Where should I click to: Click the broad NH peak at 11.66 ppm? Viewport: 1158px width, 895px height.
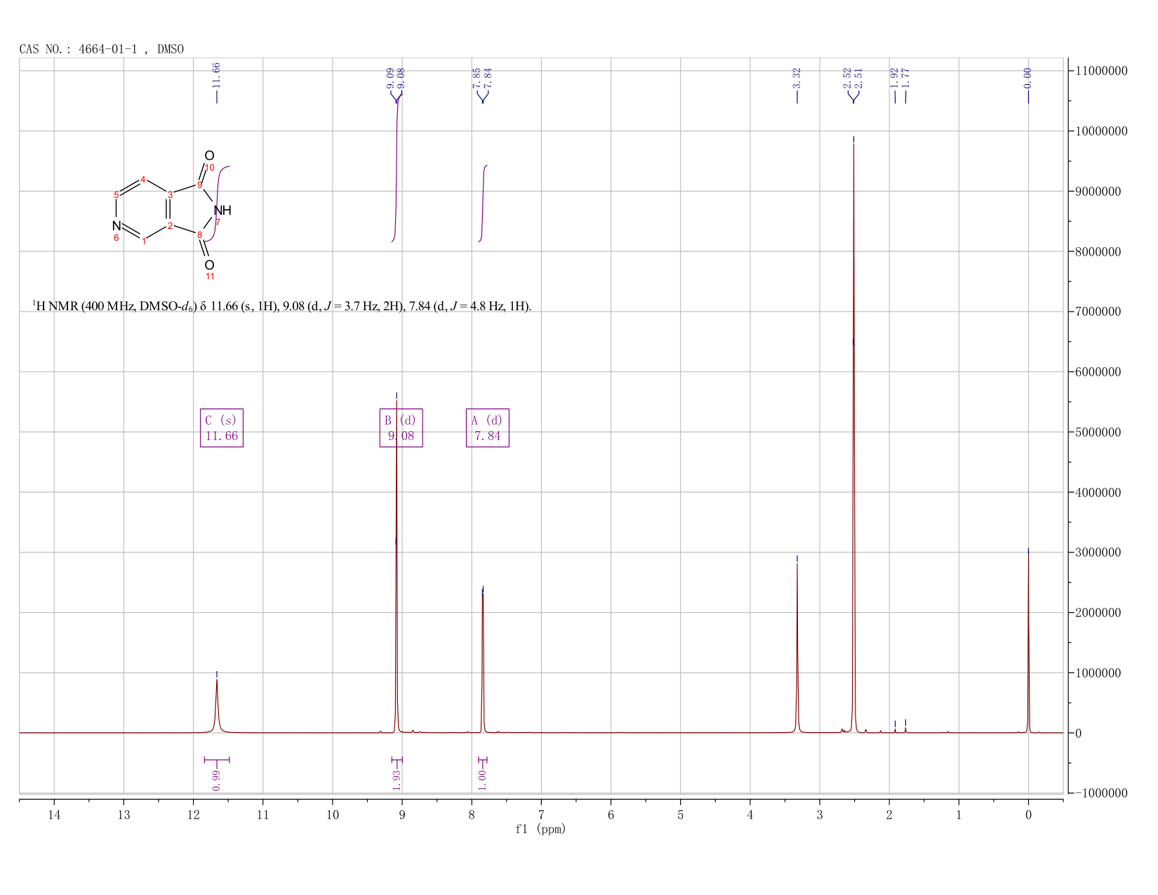(x=217, y=705)
